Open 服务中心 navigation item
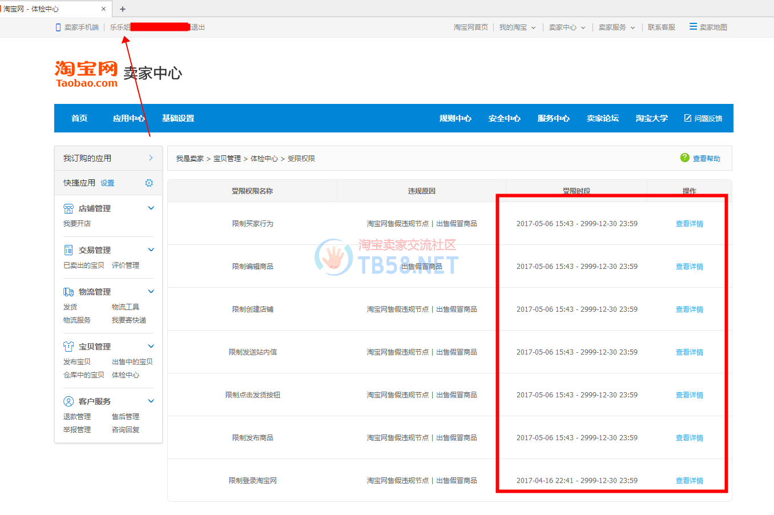The image size is (774, 515). coord(554,118)
